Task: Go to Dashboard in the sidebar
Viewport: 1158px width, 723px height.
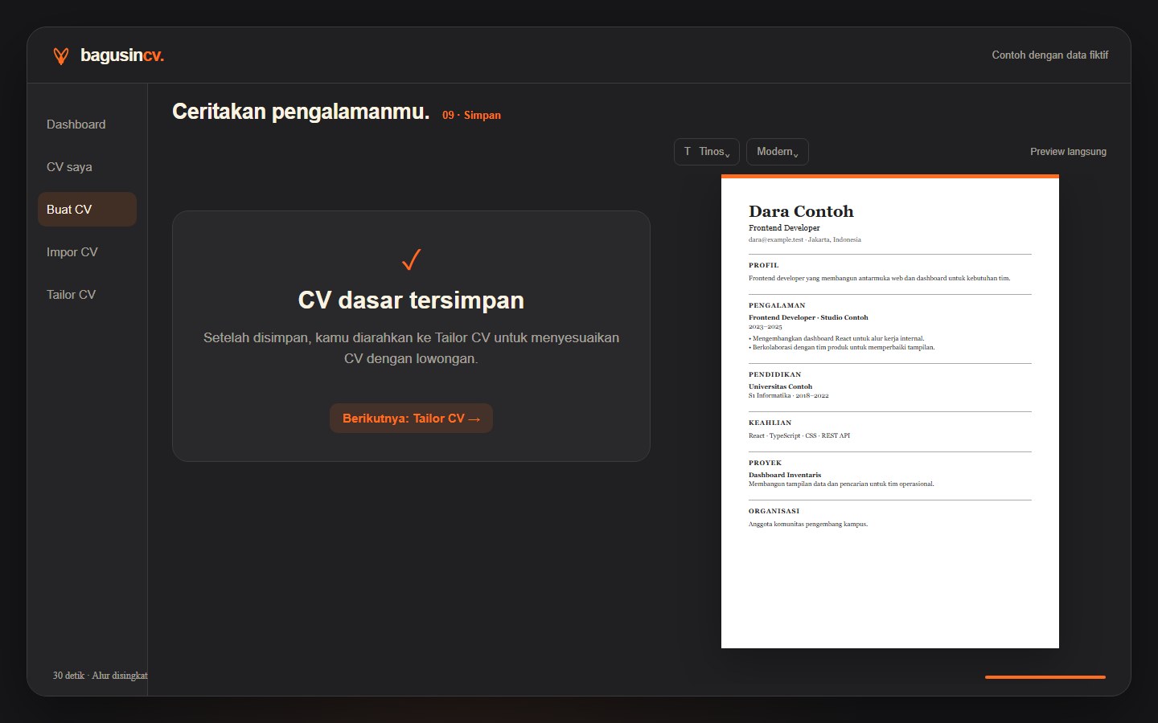Action: pos(87,125)
